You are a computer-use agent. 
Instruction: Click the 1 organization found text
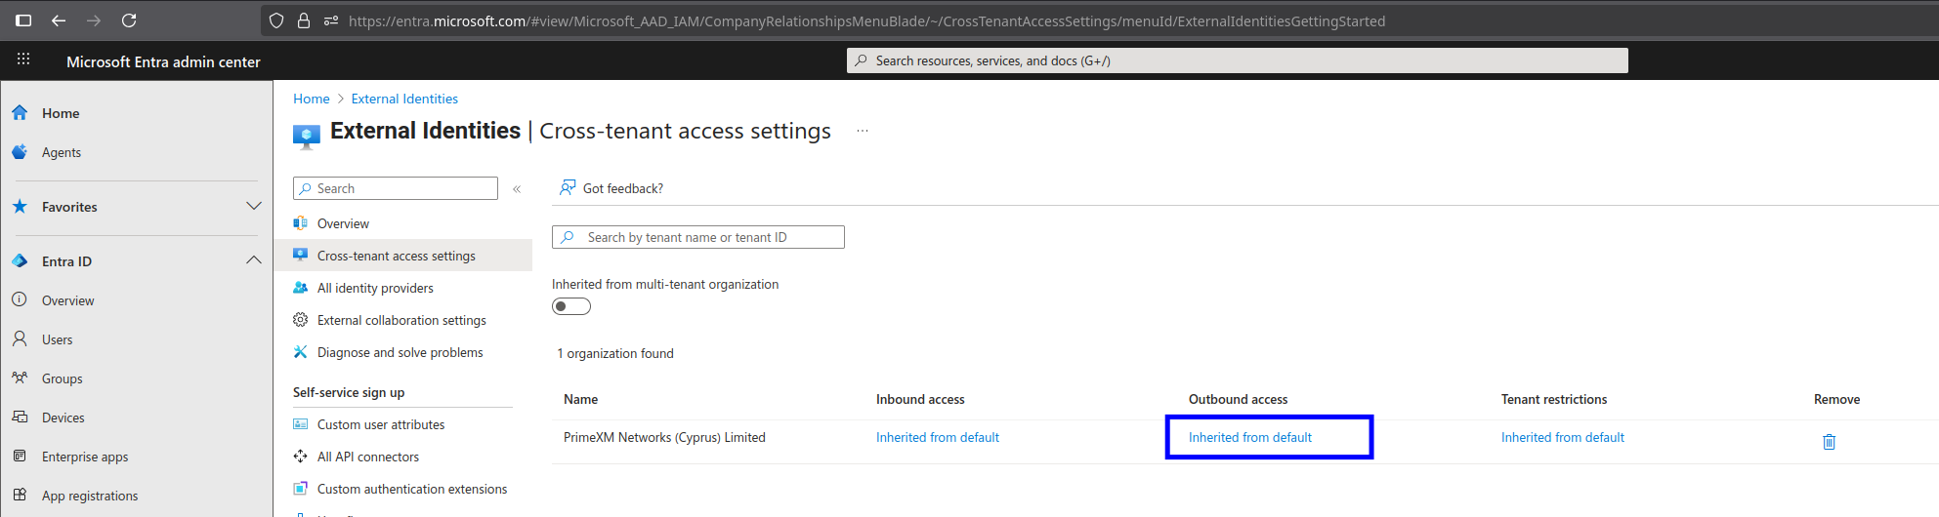(x=615, y=353)
